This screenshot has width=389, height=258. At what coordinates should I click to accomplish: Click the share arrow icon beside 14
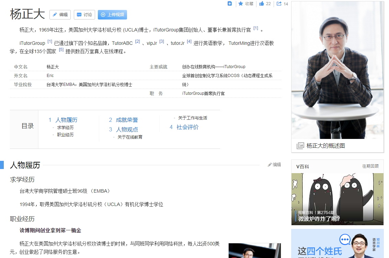coord(279,3)
